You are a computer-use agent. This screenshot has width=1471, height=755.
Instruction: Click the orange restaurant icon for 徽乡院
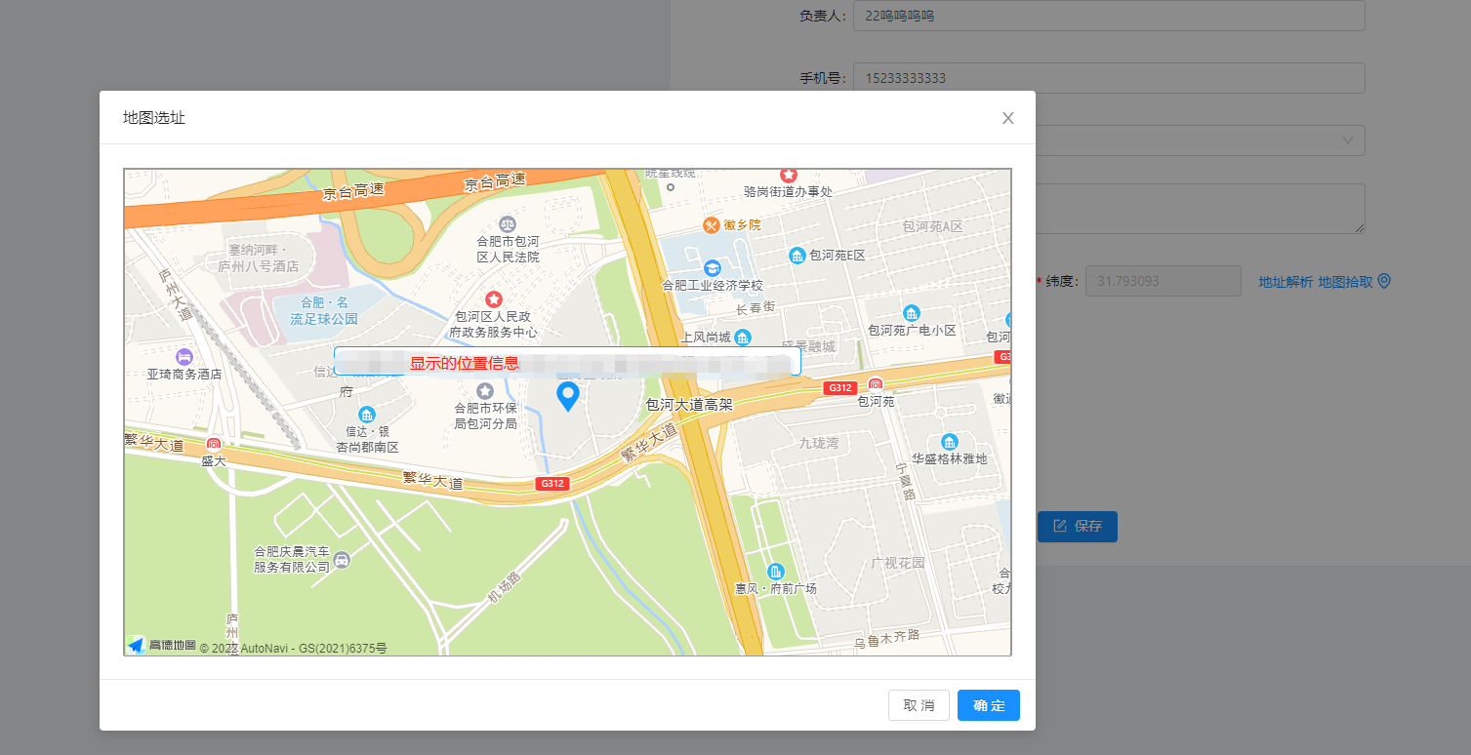point(711,224)
